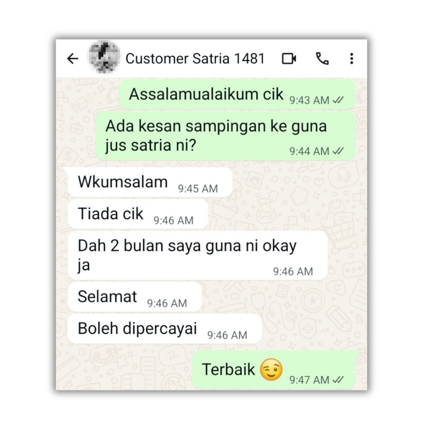The height and width of the screenshot is (432, 423).
Task: Start a video call with Customer Satria
Action: pos(289,59)
